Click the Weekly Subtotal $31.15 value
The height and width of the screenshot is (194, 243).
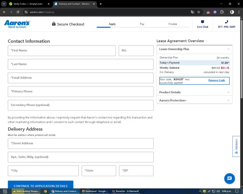tap(225, 68)
